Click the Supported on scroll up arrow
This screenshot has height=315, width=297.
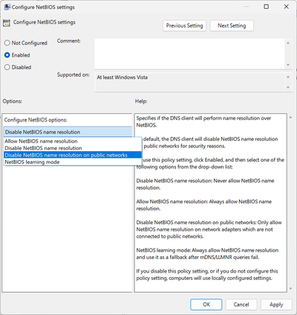(x=288, y=77)
